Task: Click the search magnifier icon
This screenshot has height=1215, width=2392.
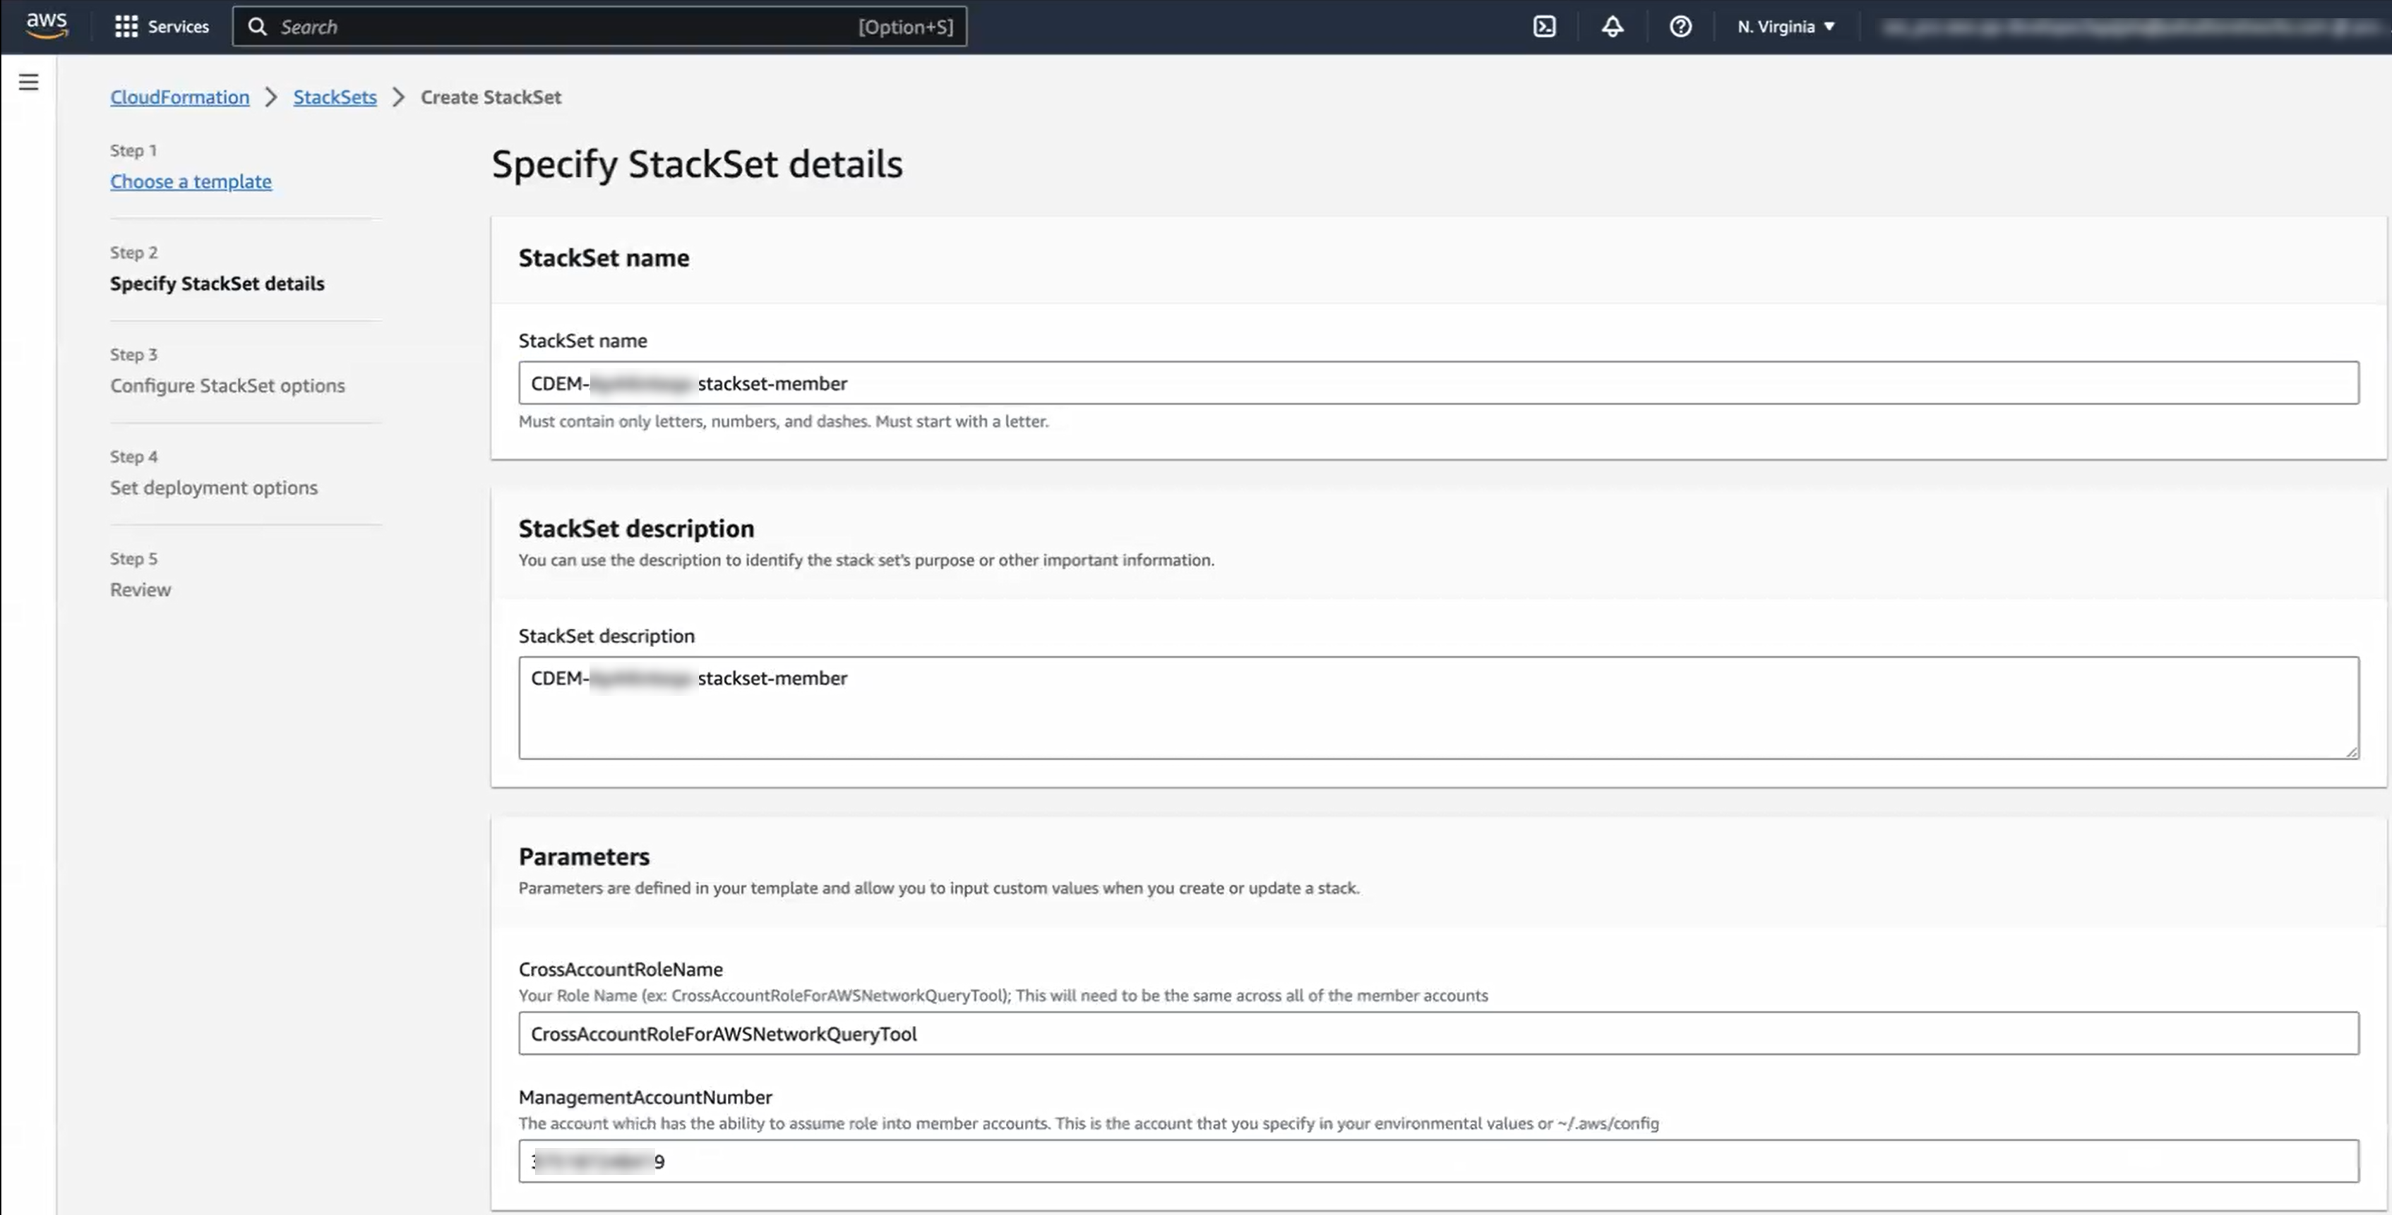Action: pyautogui.click(x=257, y=26)
